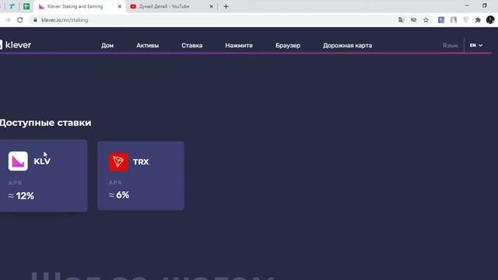Select the Ставка menu item
The height and width of the screenshot is (280, 498).
(x=192, y=45)
